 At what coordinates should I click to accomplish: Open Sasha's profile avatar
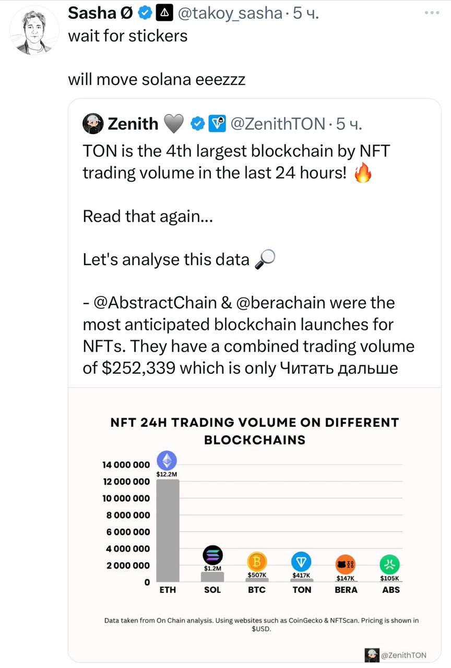click(34, 30)
